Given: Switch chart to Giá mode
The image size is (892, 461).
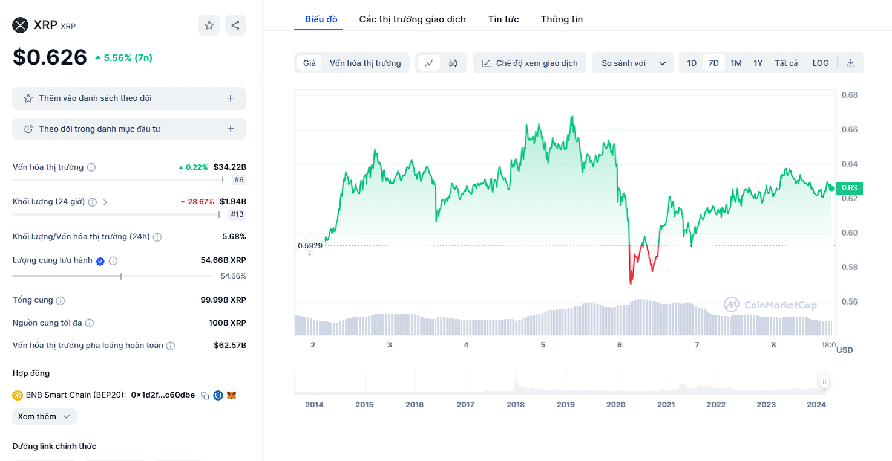Looking at the screenshot, I should tap(309, 63).
